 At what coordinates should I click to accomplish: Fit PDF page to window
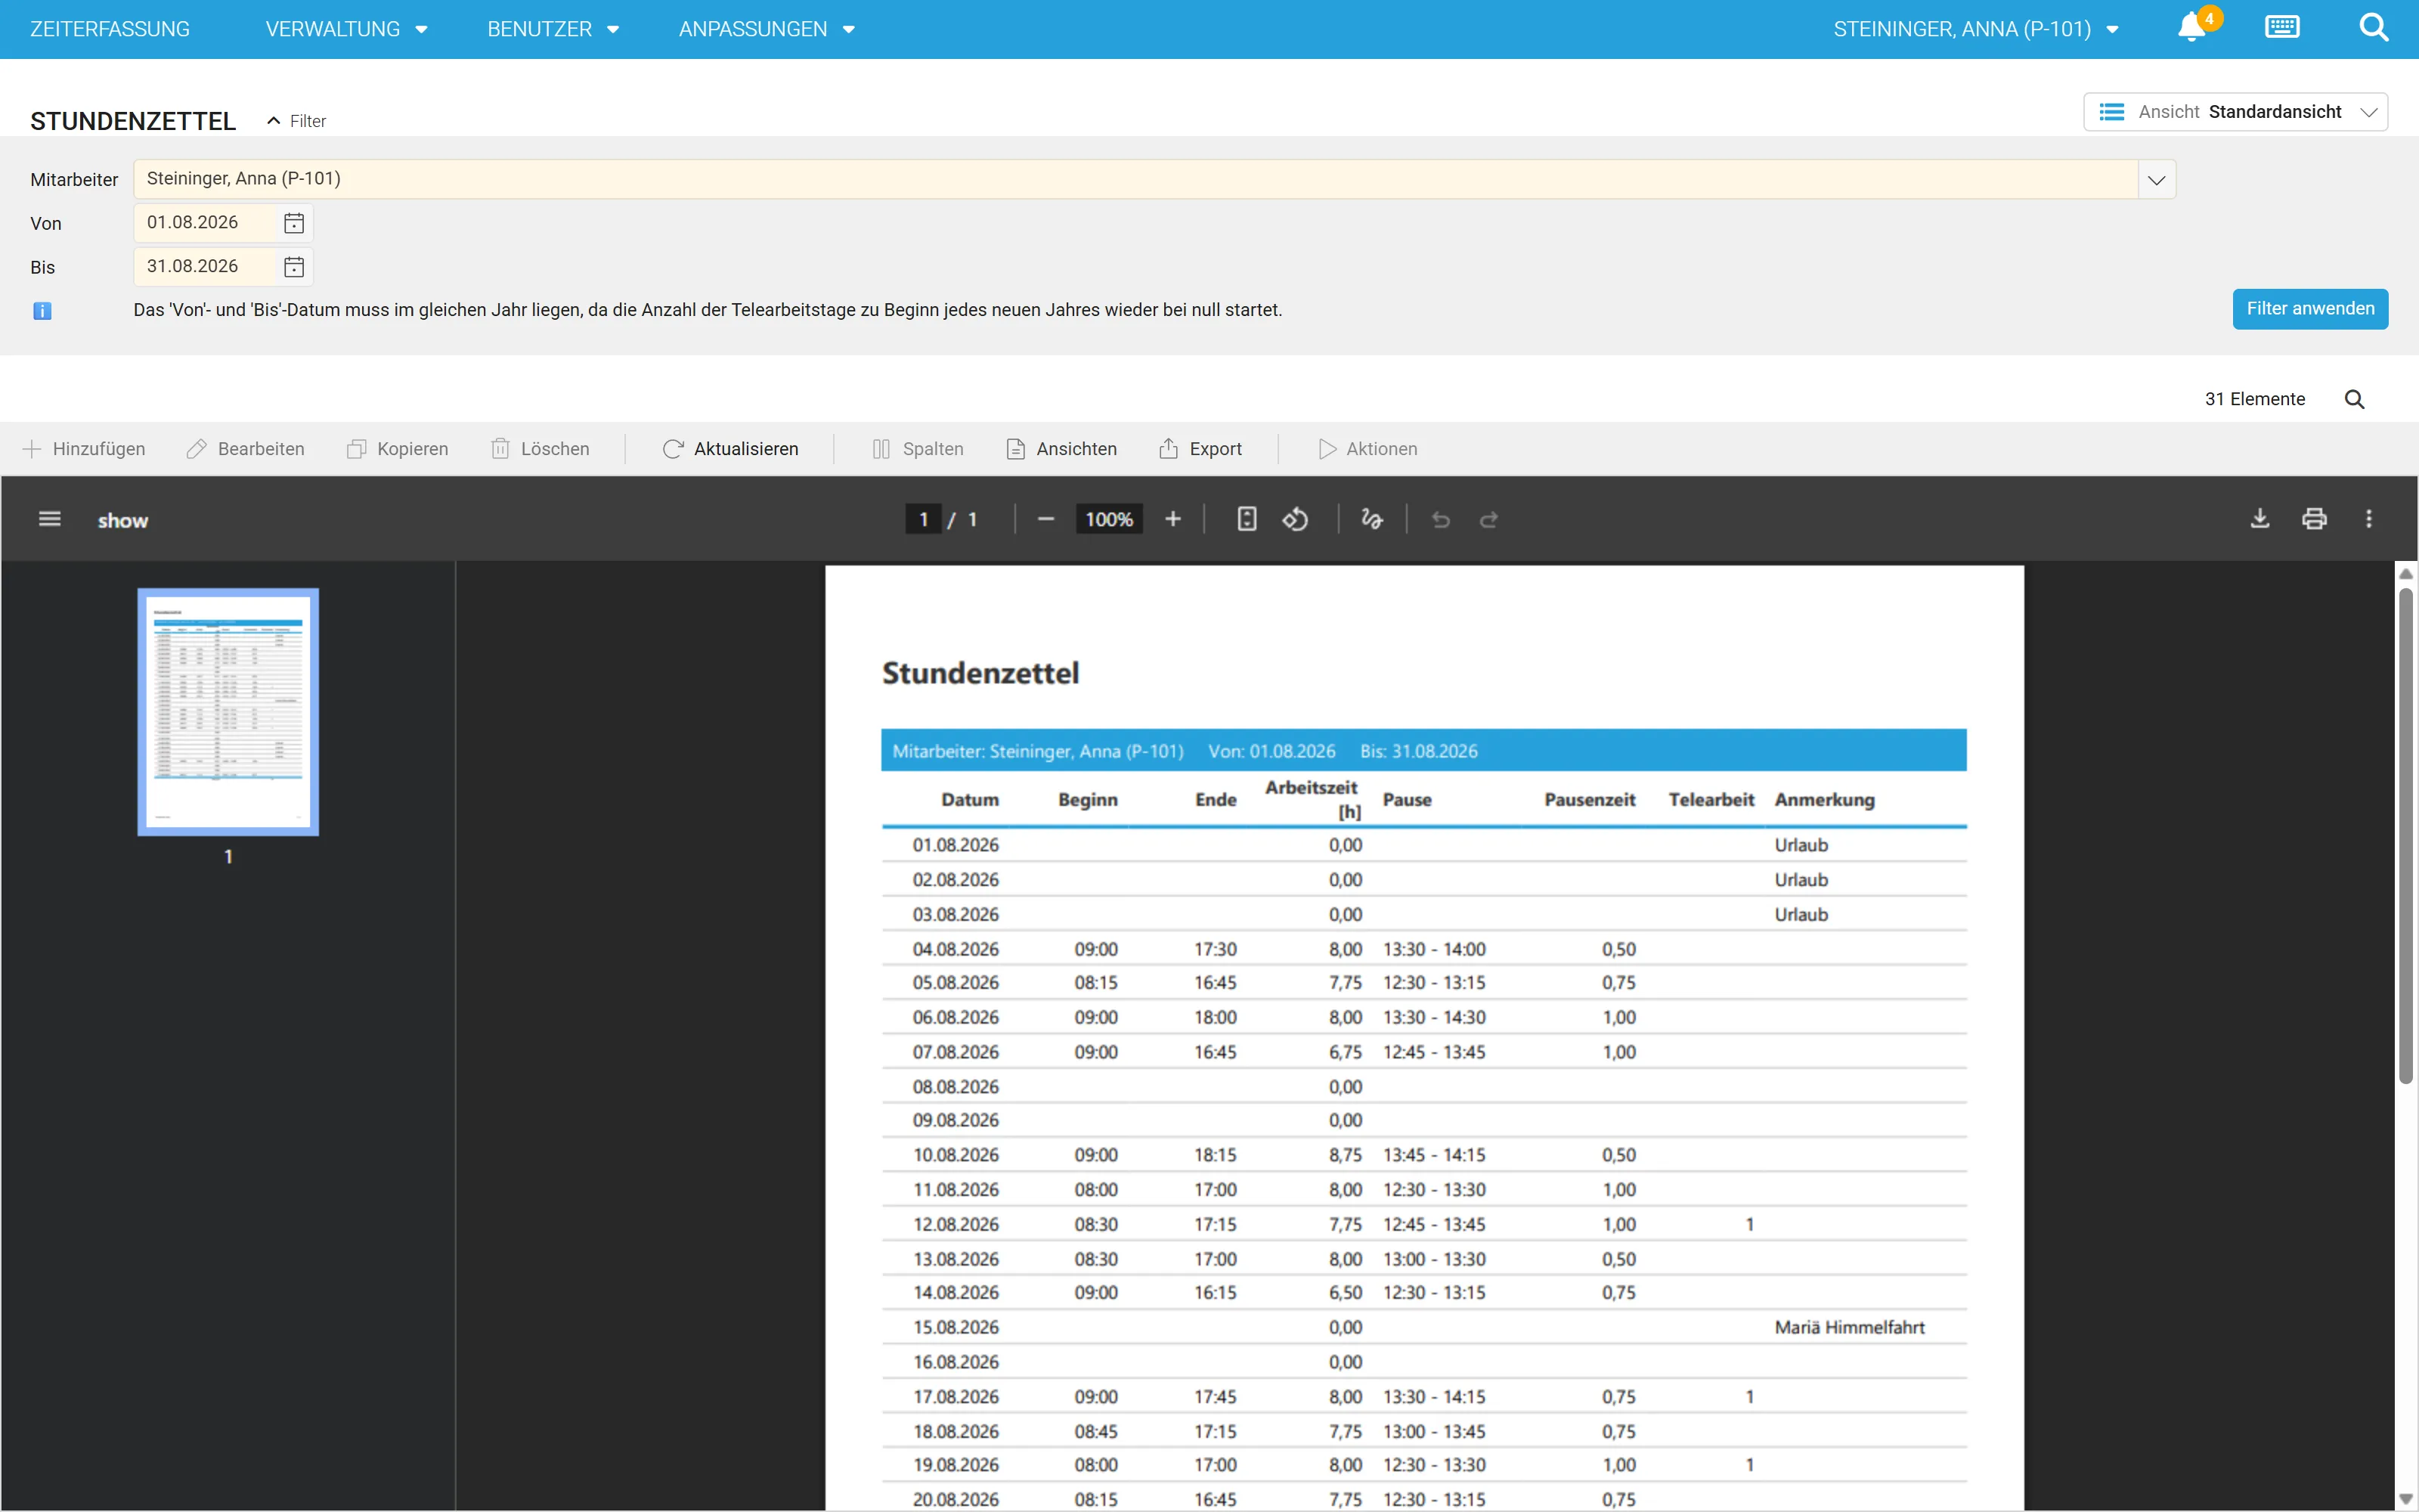tap(1247, 519)
